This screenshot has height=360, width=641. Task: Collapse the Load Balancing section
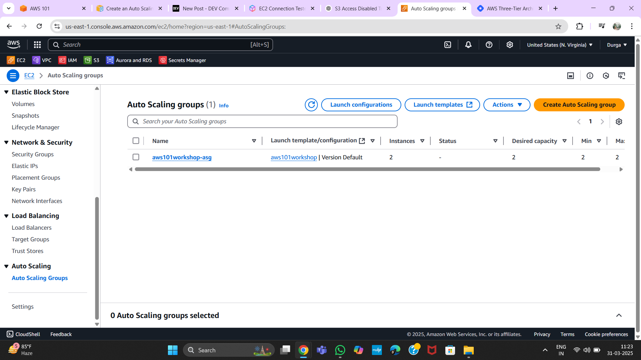pyautogui.click(x=6, y=216)
